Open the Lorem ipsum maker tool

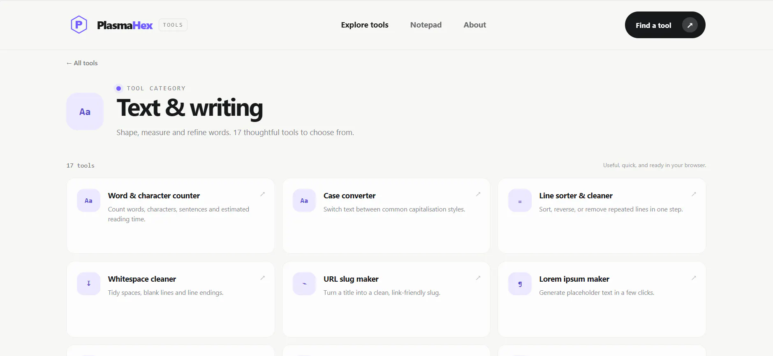(x=602, y=299)
